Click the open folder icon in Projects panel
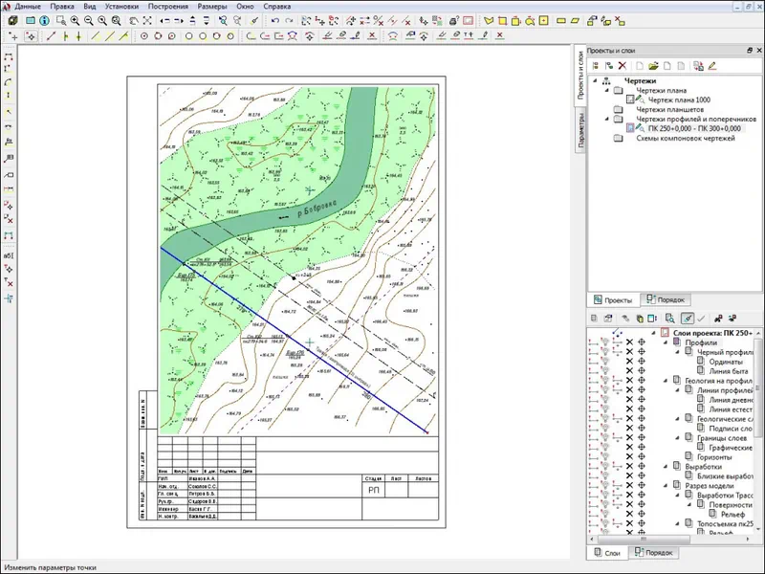 [x=653, y=66]
